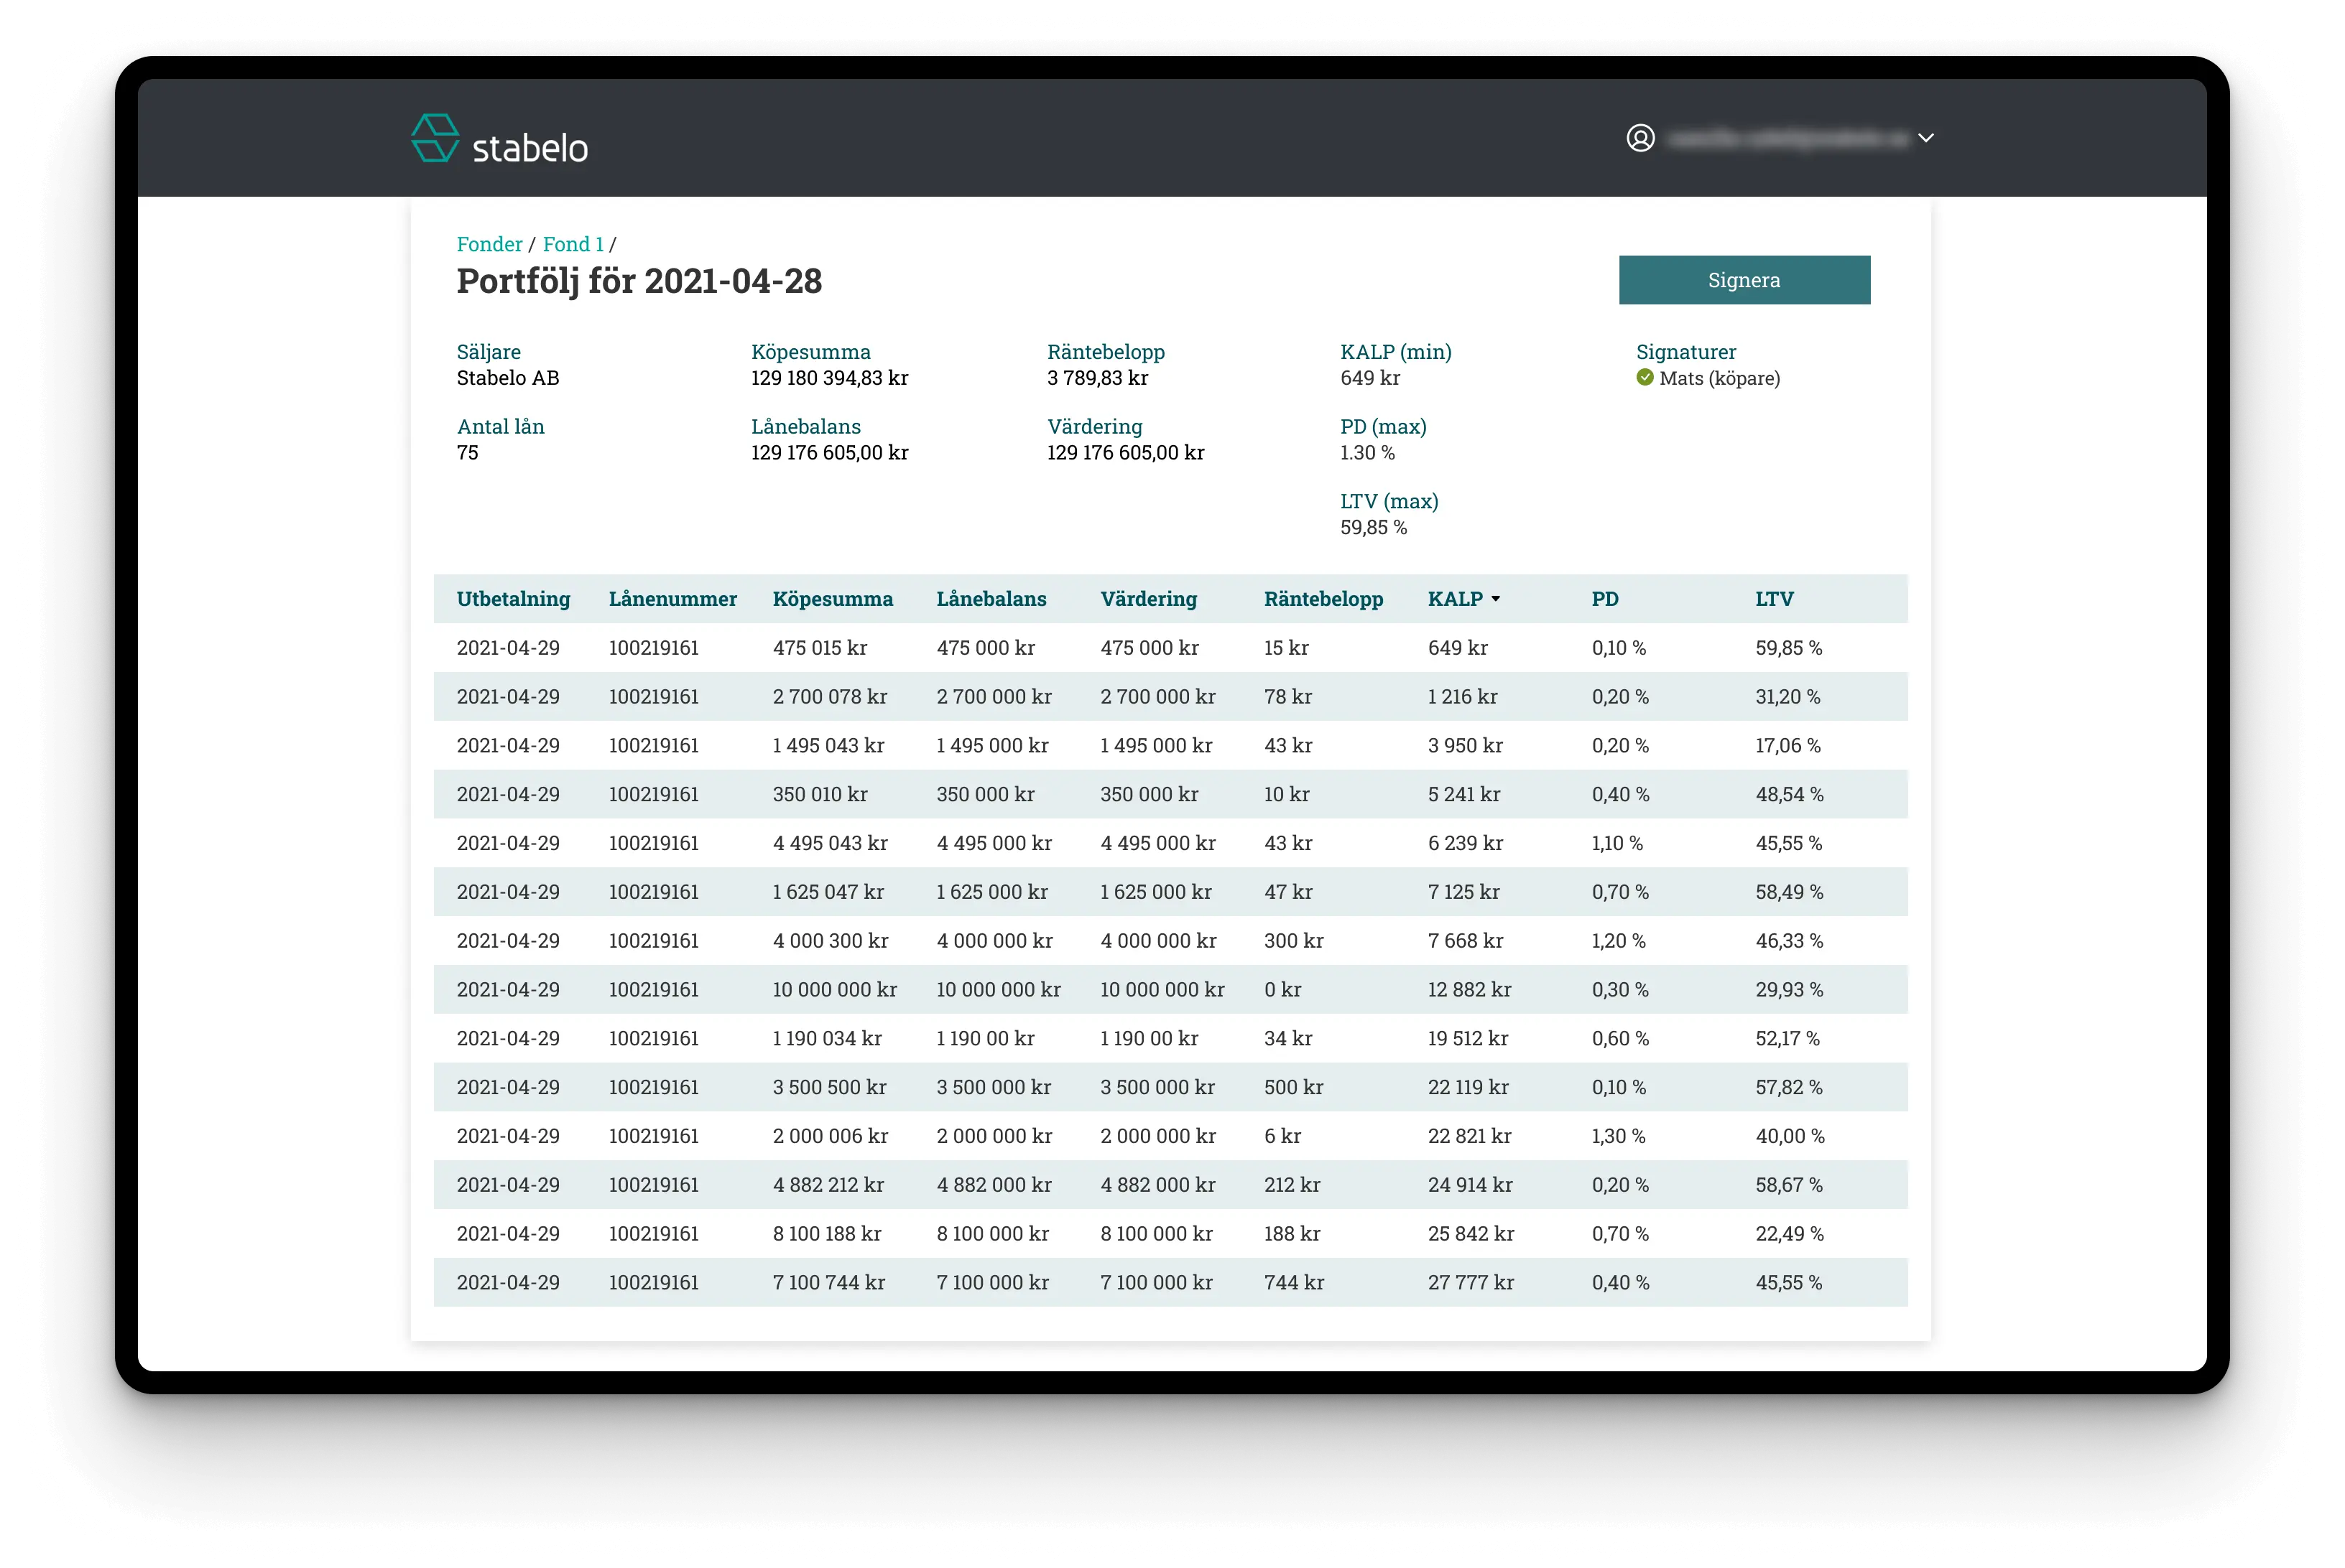Click the Signera button

pyautogui.click(x=1744, y=280)
